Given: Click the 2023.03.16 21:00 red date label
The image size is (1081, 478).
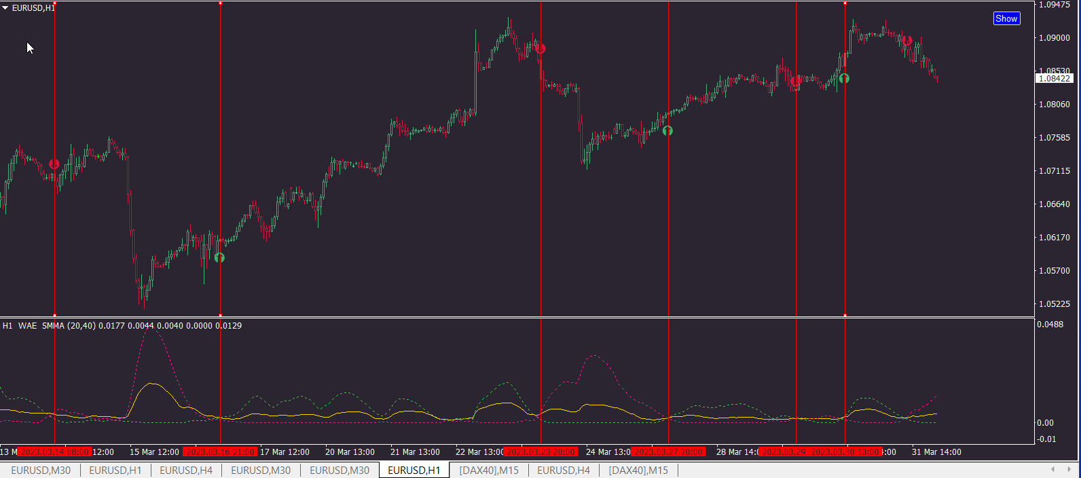Looking at the screenshot, I should [x=220, y=452].
